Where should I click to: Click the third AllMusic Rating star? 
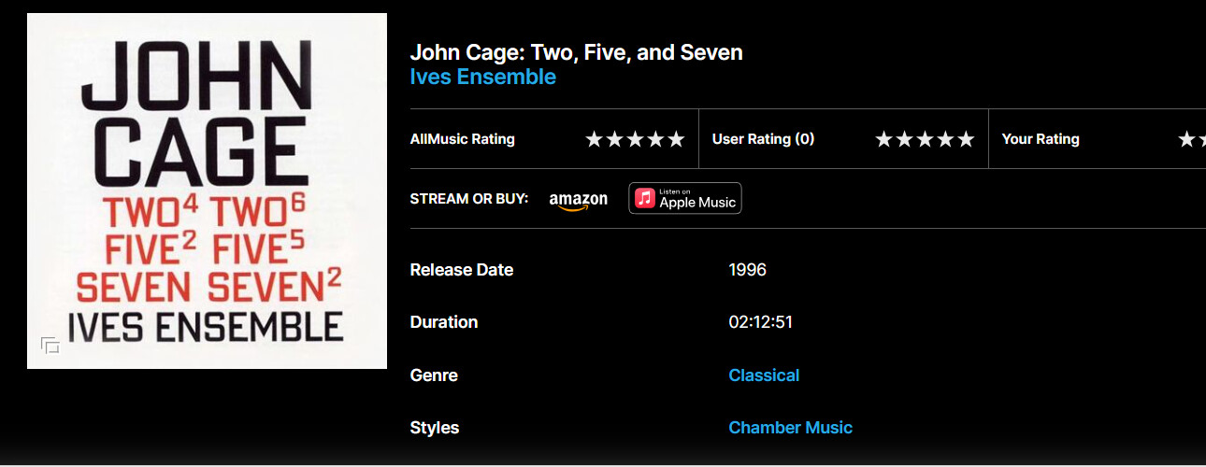(x=636, y=139)
